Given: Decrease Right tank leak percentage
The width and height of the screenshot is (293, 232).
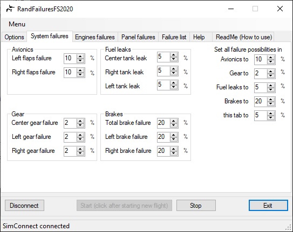Looking at the screenshot, I should [x=174, y=73].
